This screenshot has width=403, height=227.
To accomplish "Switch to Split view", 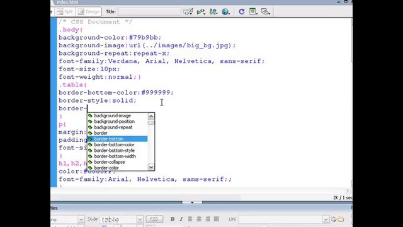I will point(65,12).
